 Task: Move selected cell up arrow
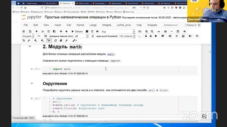tap(61, 31)
